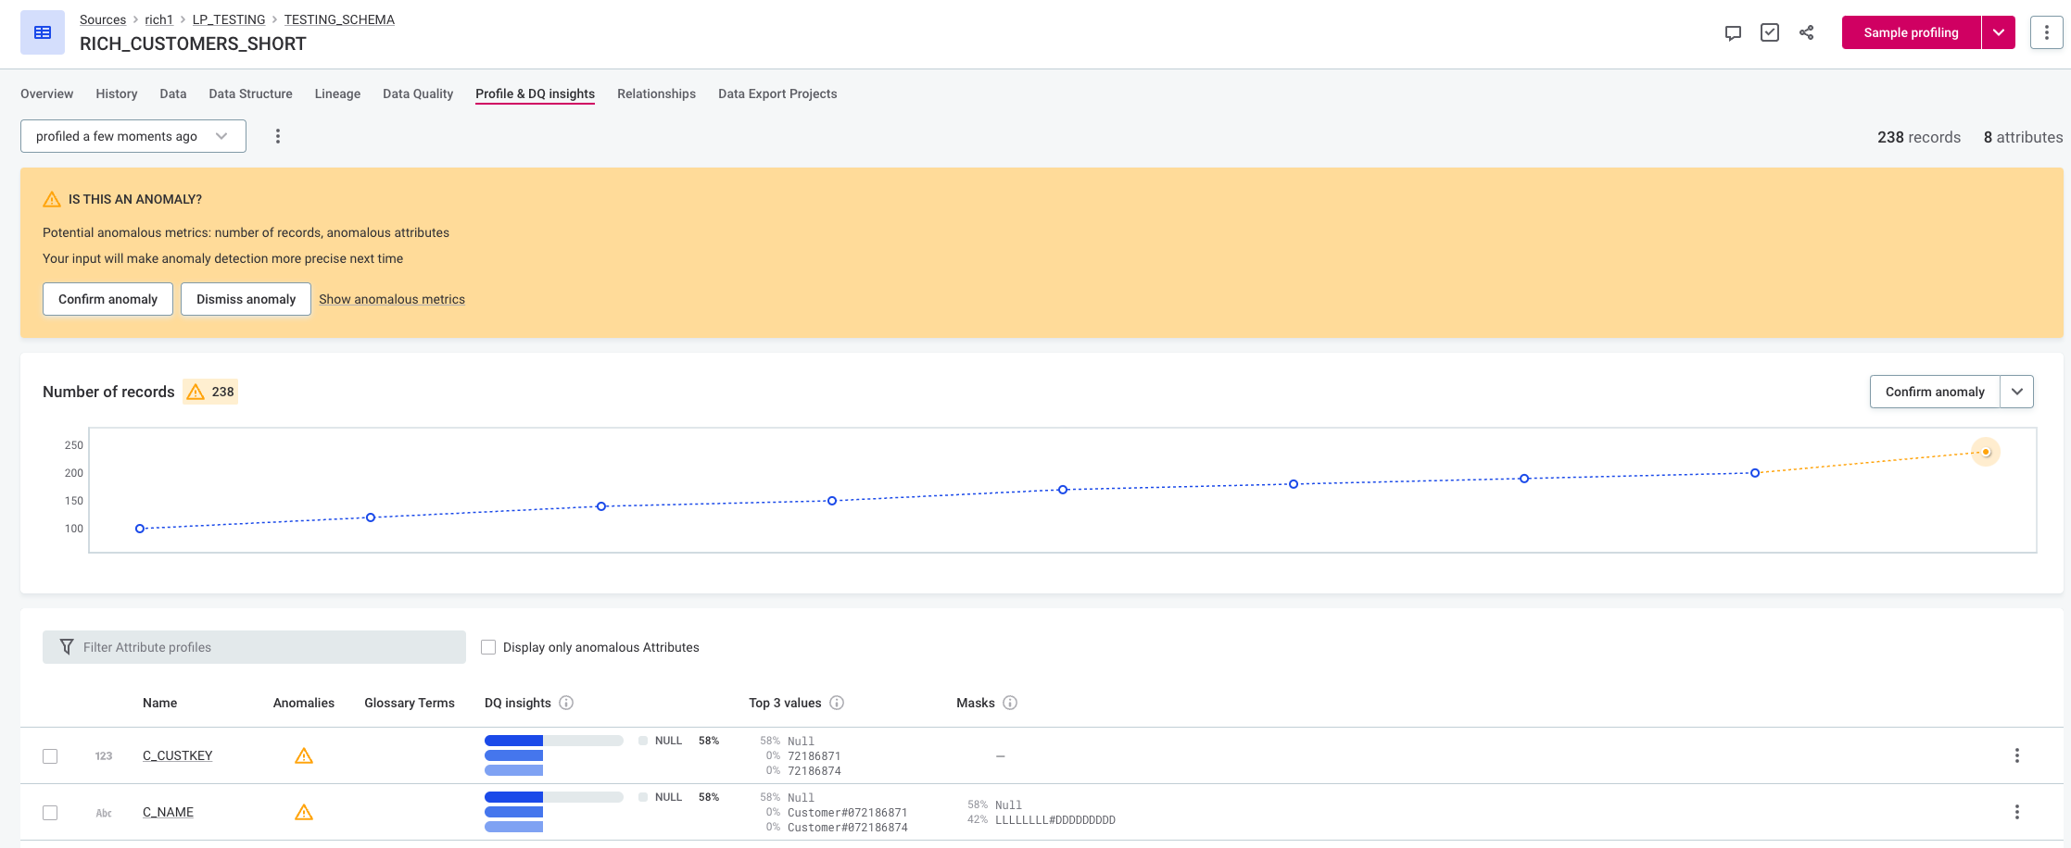Switch to the Data Quality tab
Screen dimensions: 2071x848
(x=418, y=94)
